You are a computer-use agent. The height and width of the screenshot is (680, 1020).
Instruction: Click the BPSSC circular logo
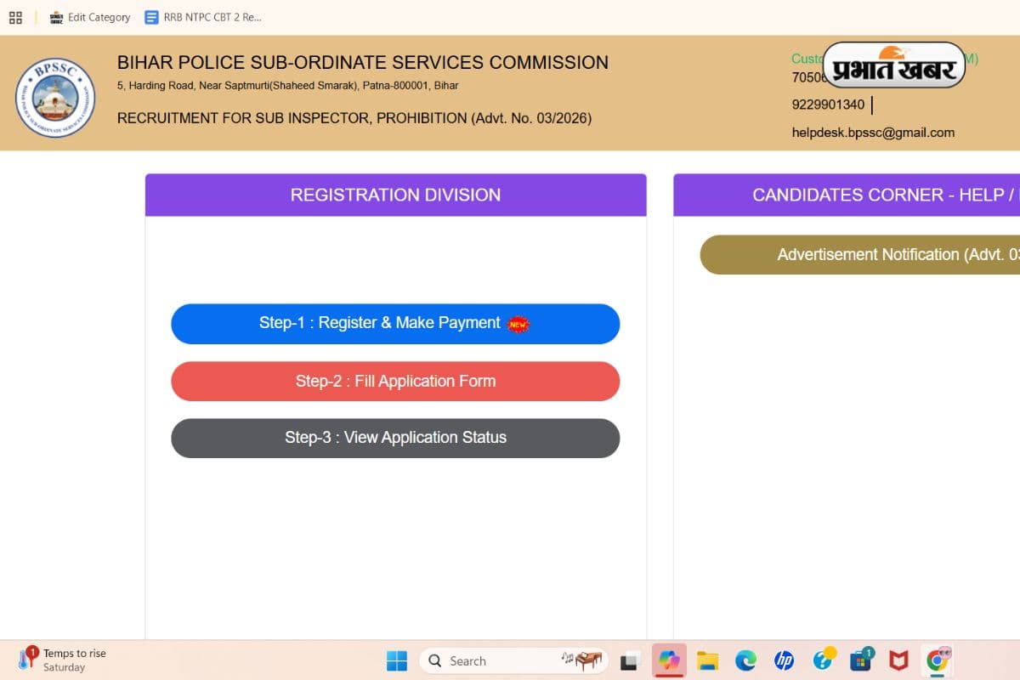click(x=55, y=98)
